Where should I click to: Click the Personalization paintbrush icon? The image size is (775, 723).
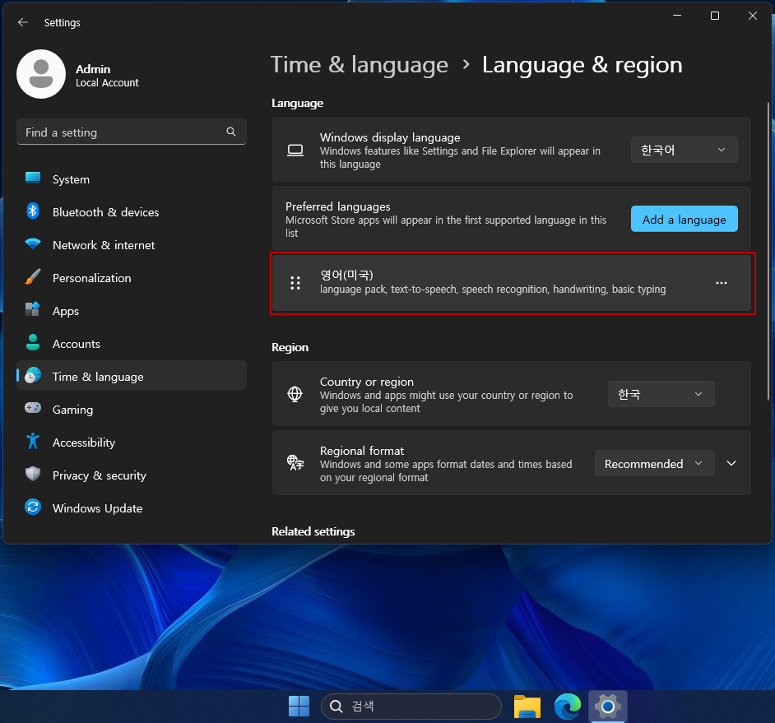point(33,276)
